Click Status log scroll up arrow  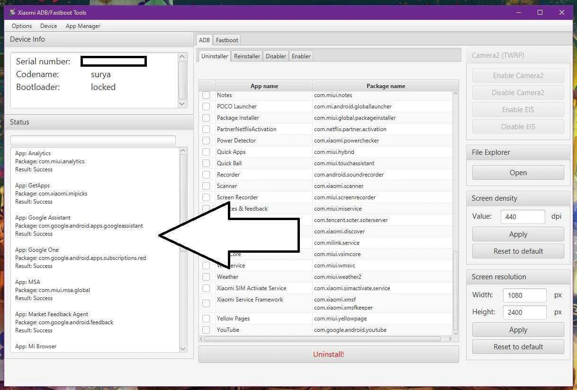pyautogui.click(x=183, y=151)
